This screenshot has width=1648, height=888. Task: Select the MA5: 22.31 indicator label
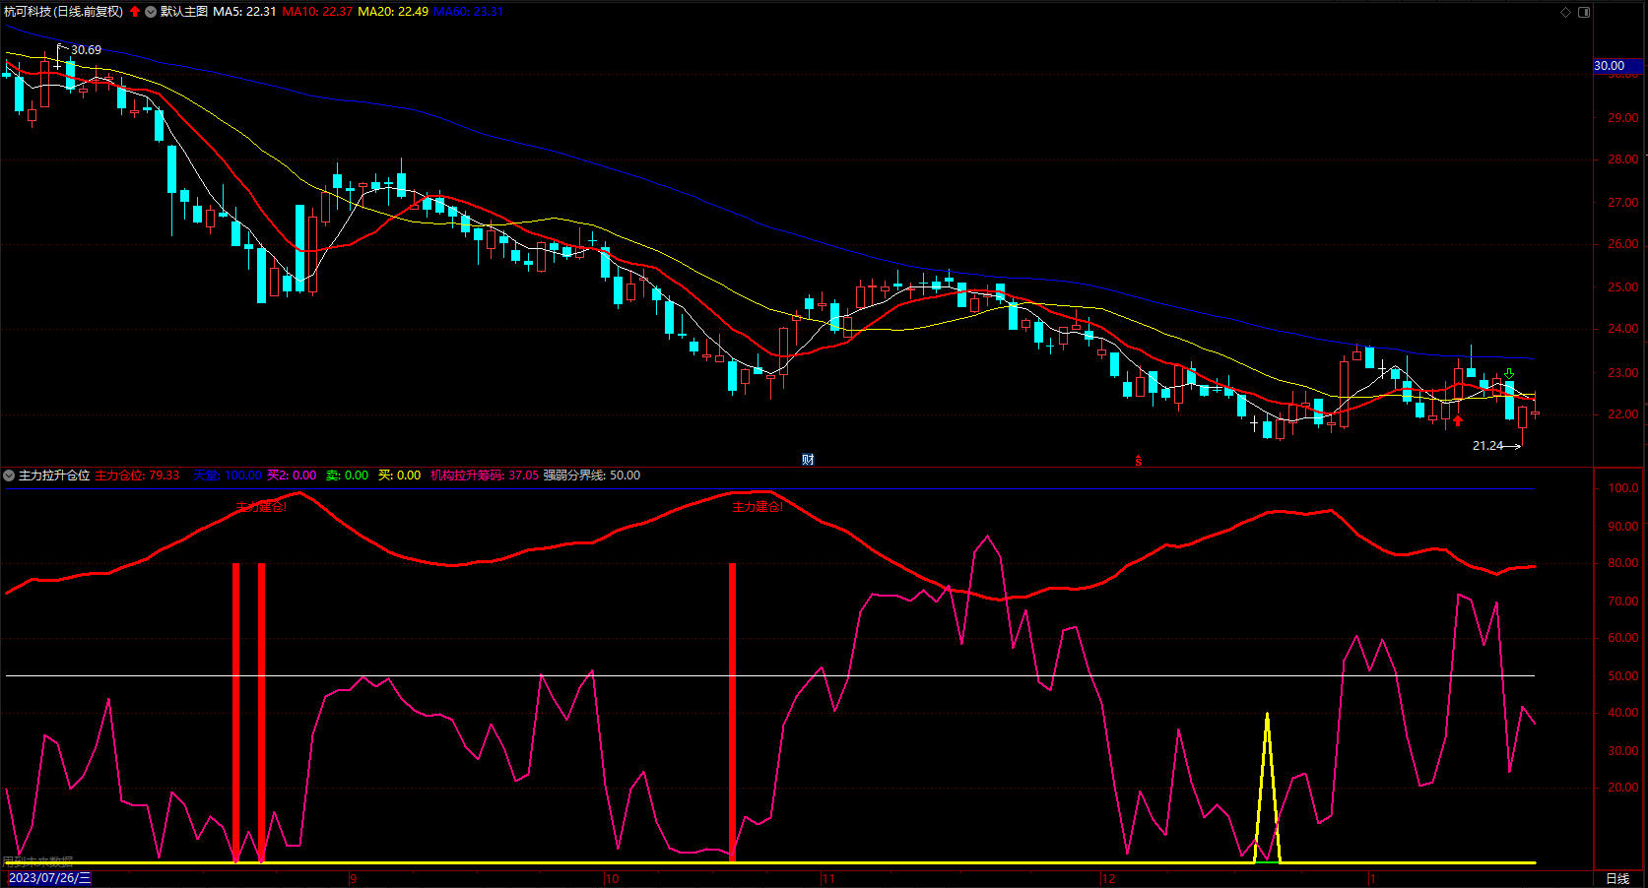coord(244,12)
